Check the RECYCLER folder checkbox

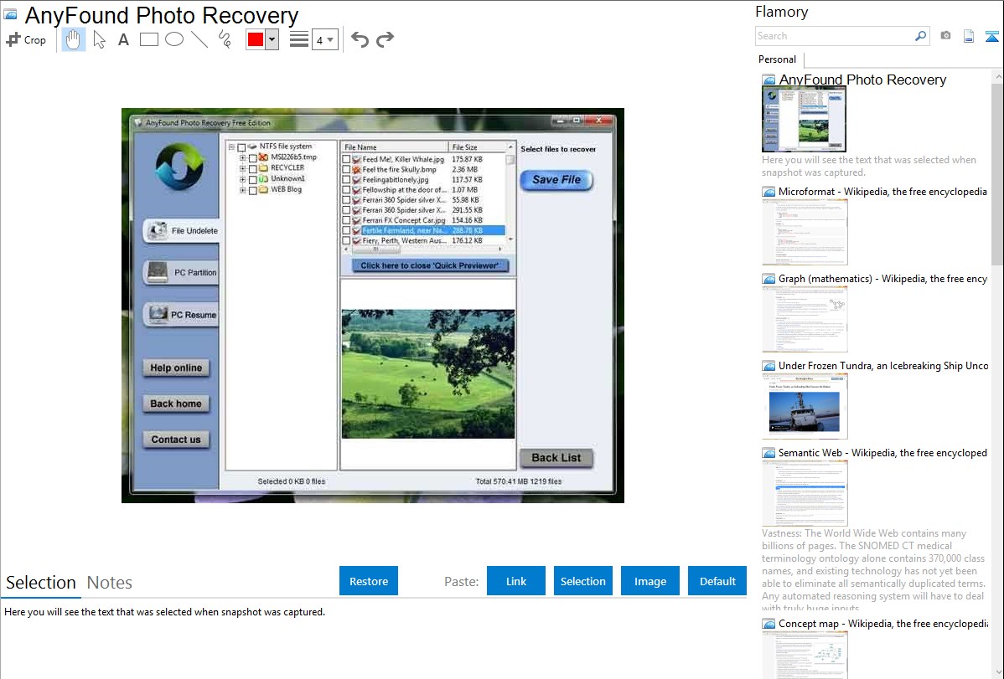252,169
